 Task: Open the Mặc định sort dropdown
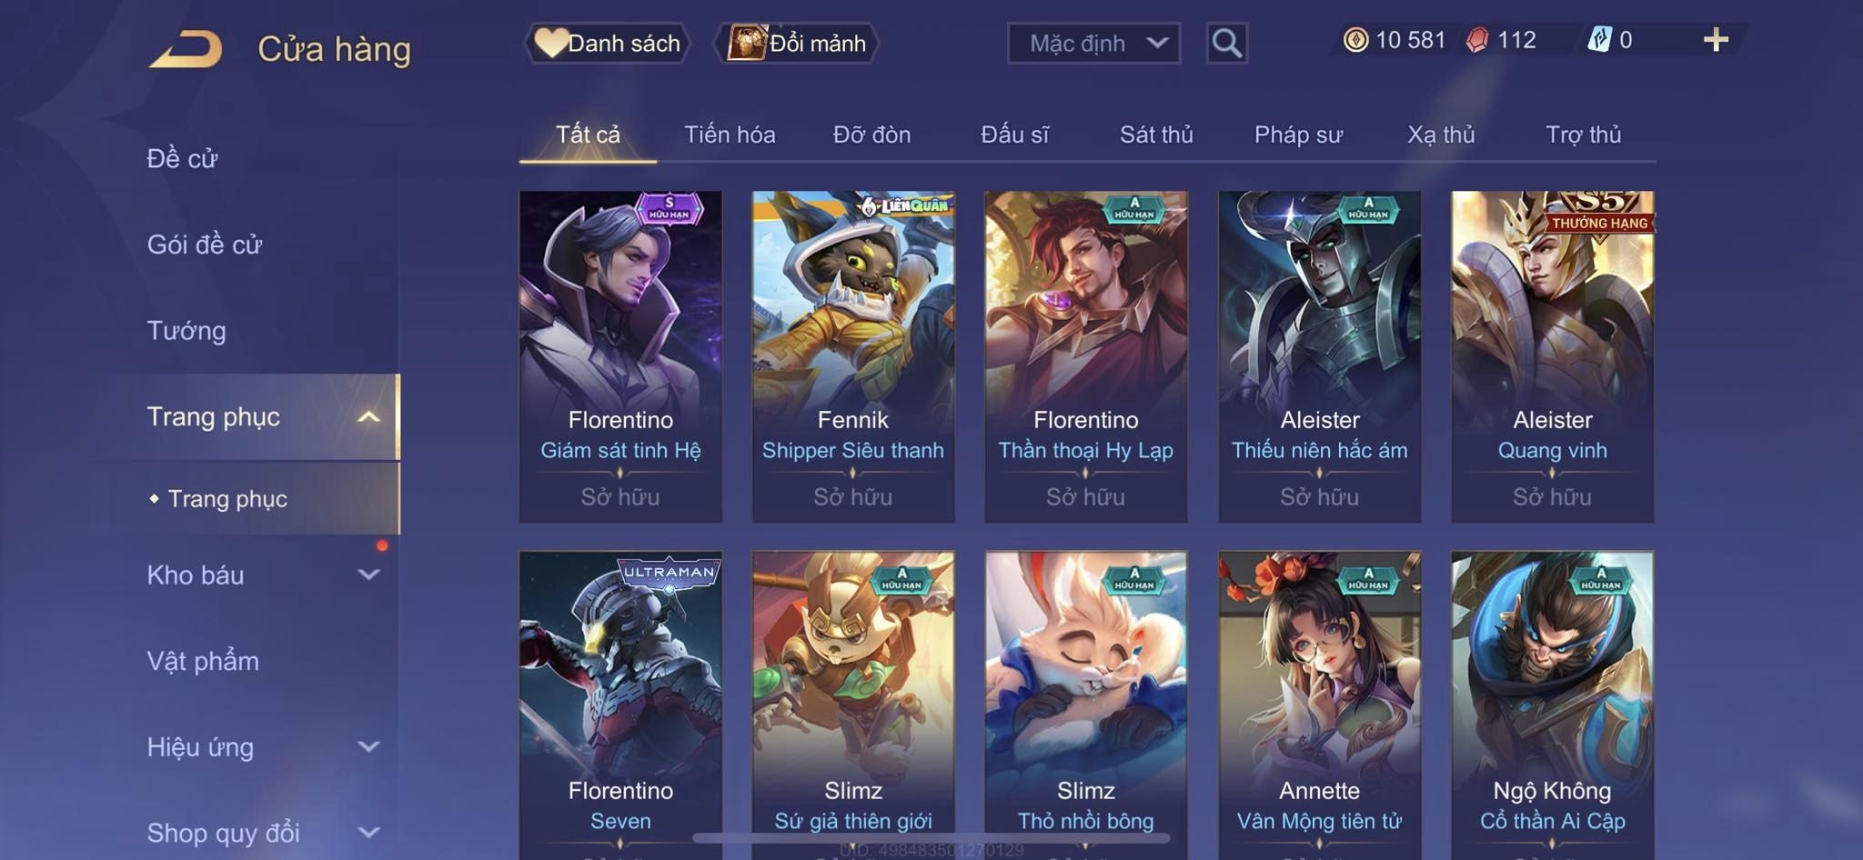1093,43
